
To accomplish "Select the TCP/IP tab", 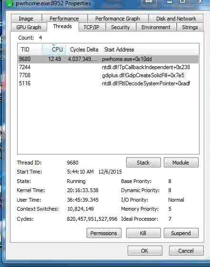I will (x=91, y=27).
